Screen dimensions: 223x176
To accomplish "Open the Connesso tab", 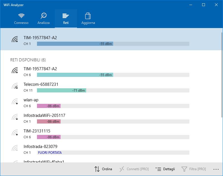I will tap(21, 19).
